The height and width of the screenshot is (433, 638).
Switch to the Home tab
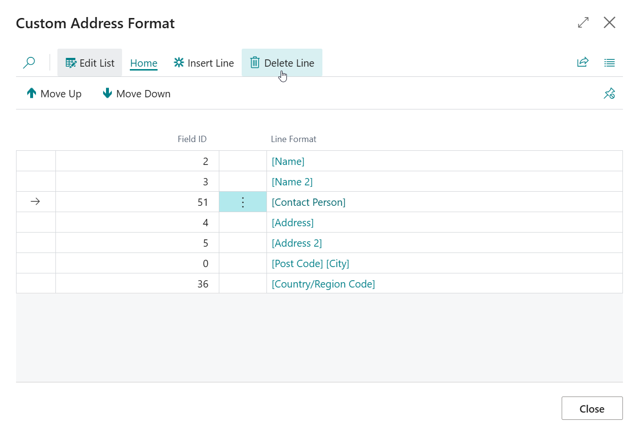(x=143, y=63)
